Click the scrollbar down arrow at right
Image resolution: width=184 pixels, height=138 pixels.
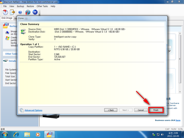pyautogui.click(x=180, y=92)
